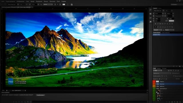This screenshot has height=103, width=183.
Task: Lock transparent pixels in Layers panel
Action: tap(160, 79)
